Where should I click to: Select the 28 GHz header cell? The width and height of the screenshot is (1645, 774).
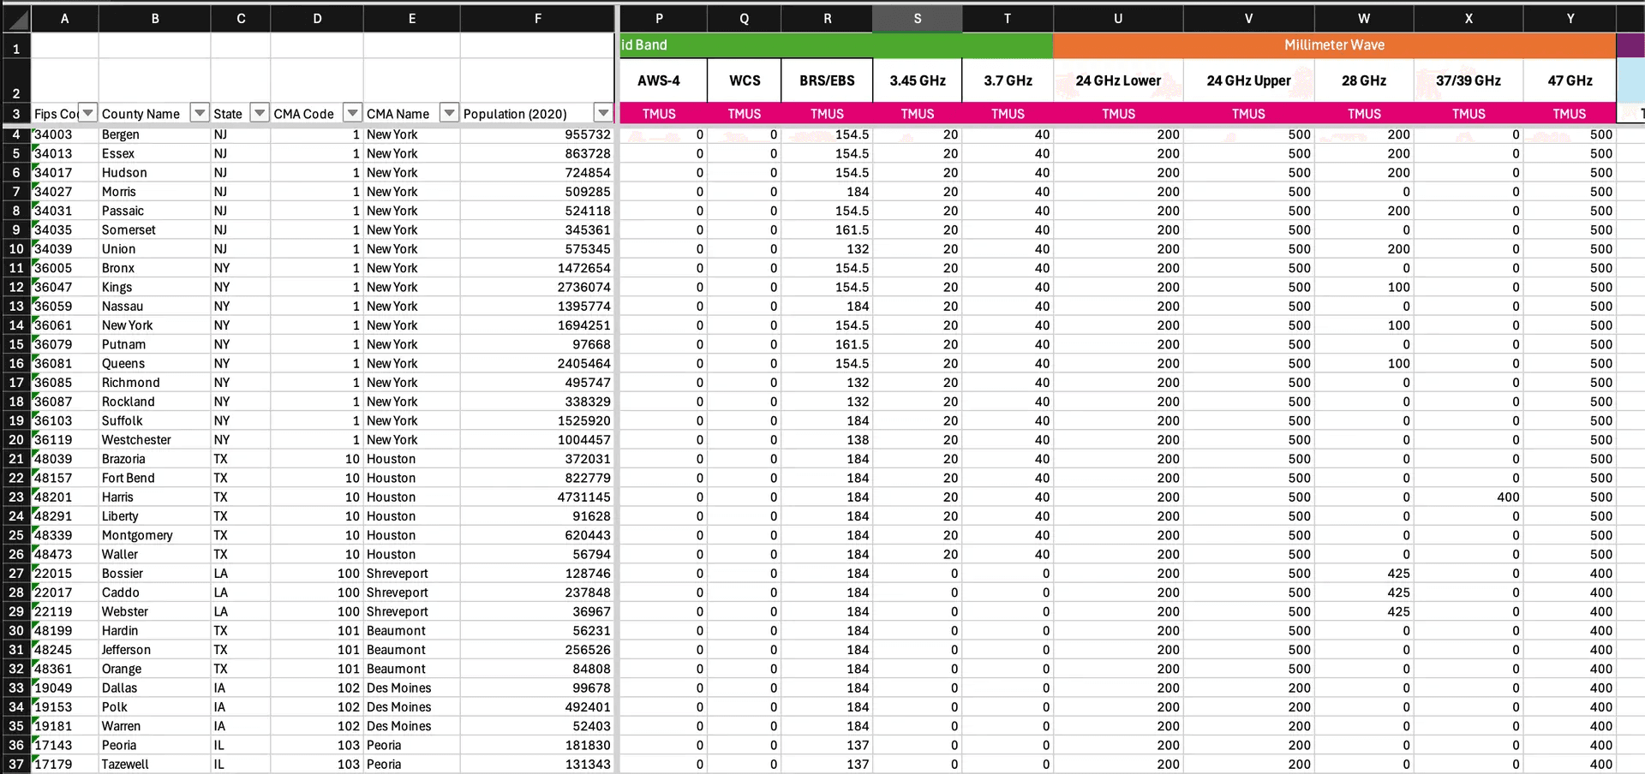point(1363,80)
